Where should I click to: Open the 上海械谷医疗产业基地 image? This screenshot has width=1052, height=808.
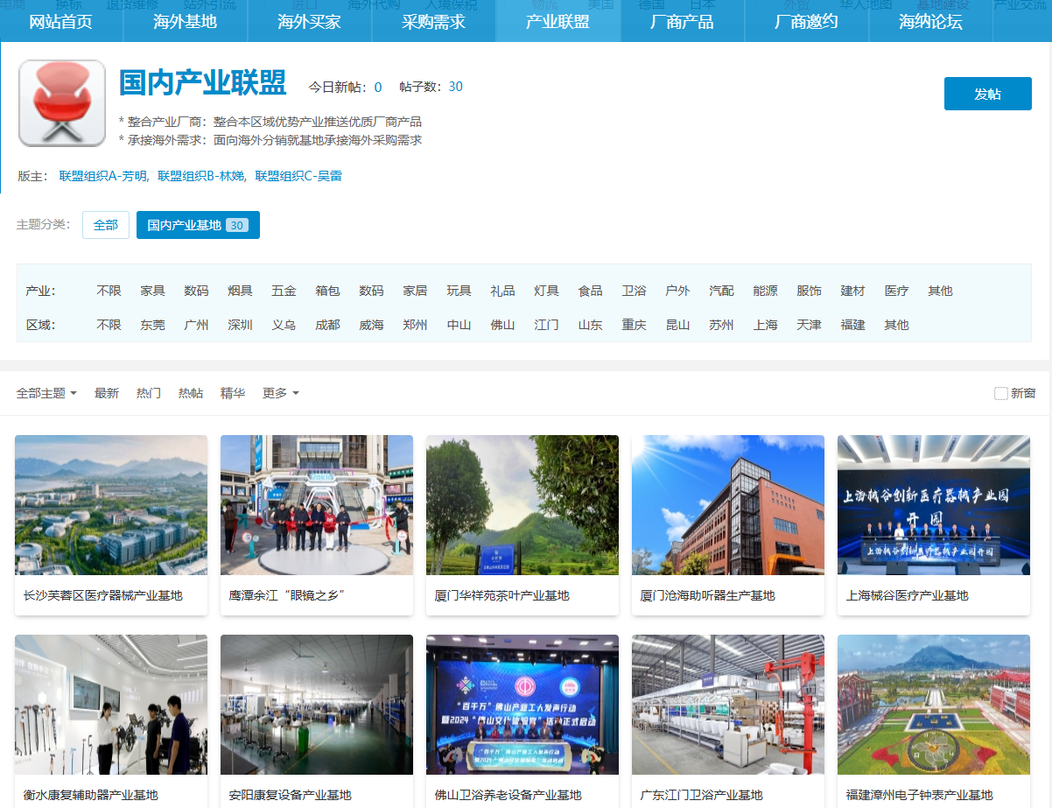coord(933,505)
